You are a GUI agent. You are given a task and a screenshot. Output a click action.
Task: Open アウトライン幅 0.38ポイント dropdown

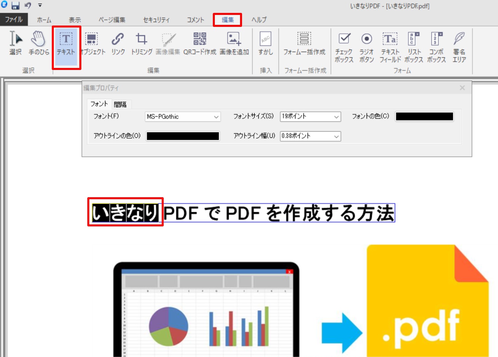310,136
